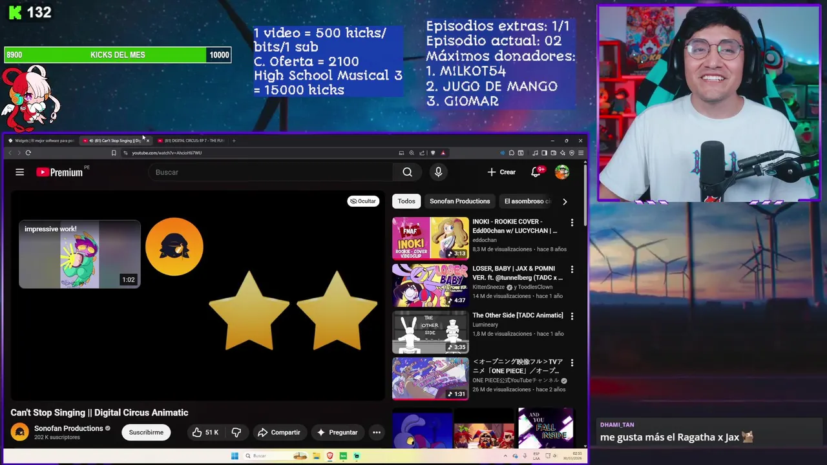Screen dimensions: 827x465
Task: Click Compartir share button
Action: click(x=278, y=432)
